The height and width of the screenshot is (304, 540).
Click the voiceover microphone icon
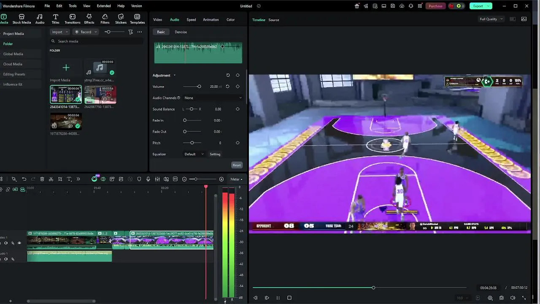[148, 179]
